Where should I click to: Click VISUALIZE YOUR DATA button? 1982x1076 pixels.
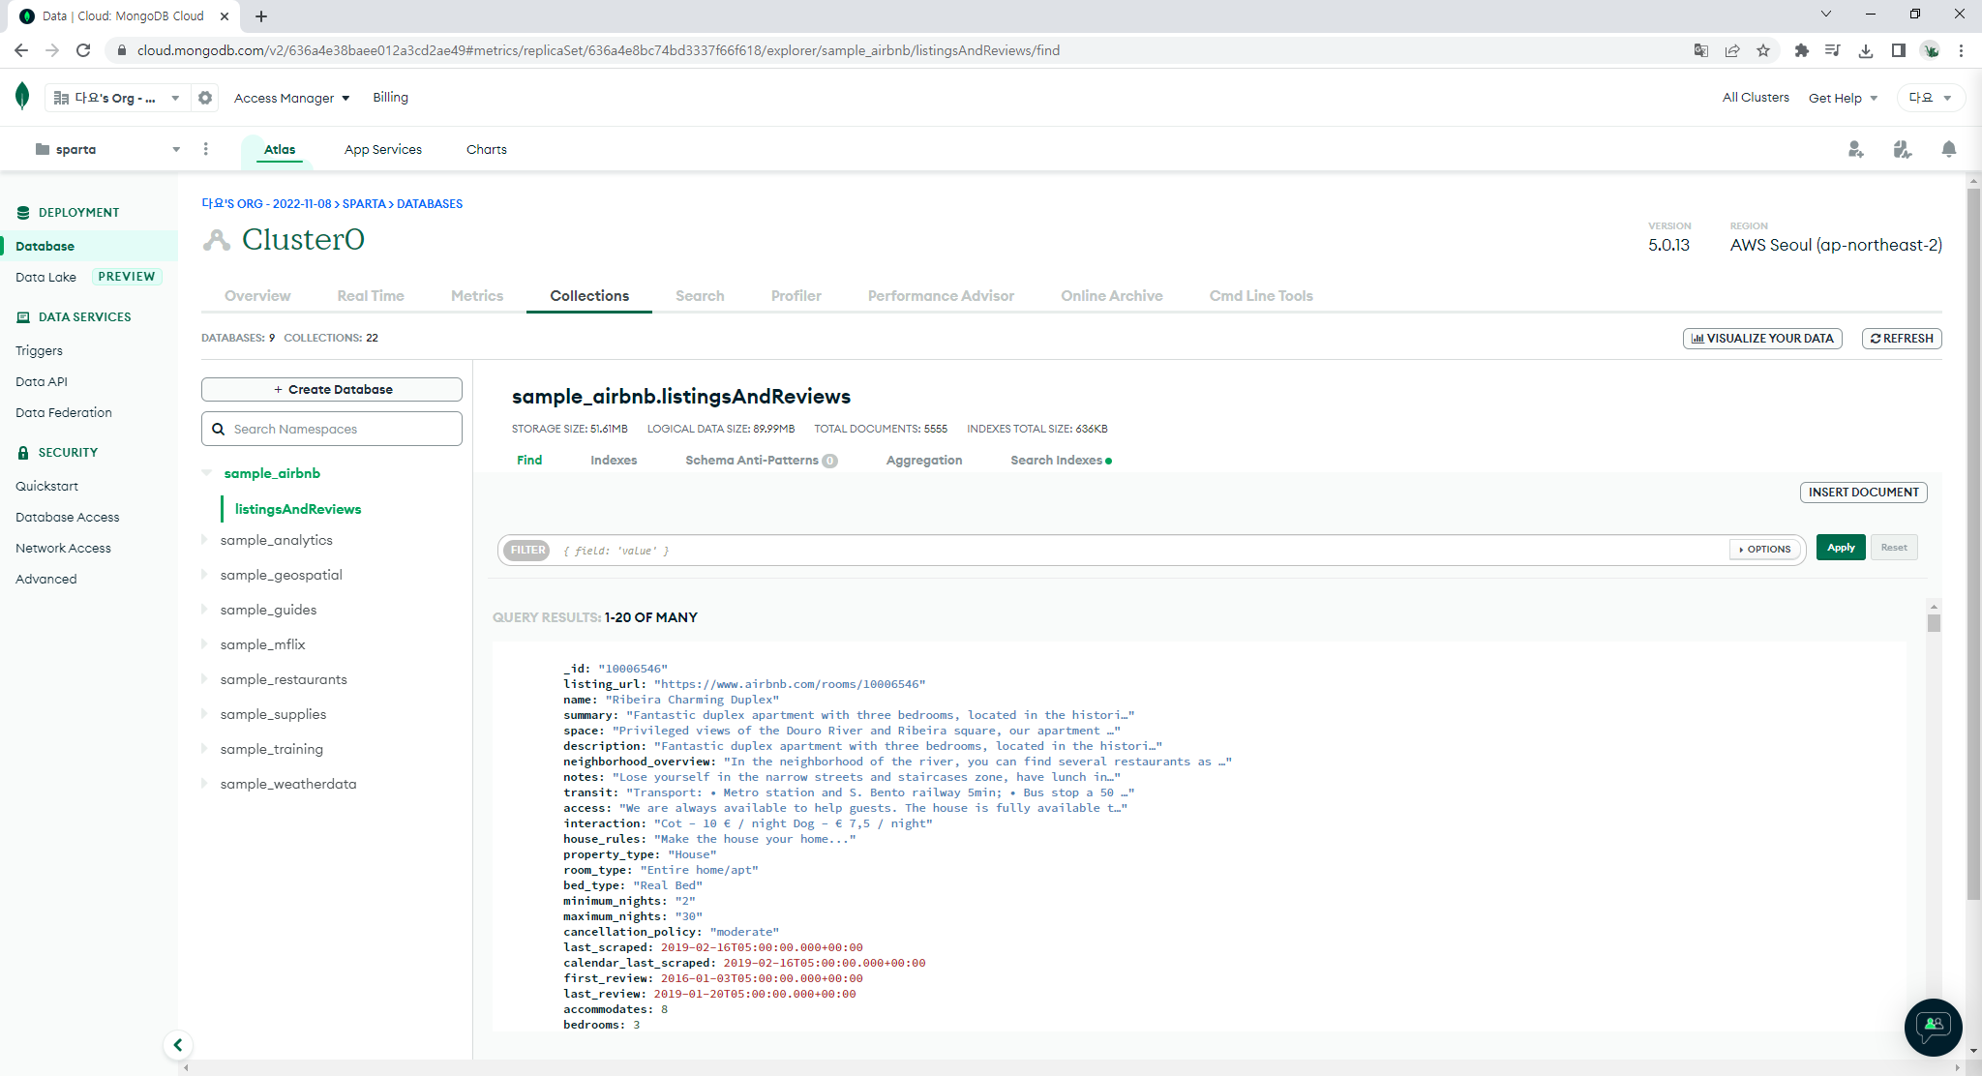[1762, 339]
